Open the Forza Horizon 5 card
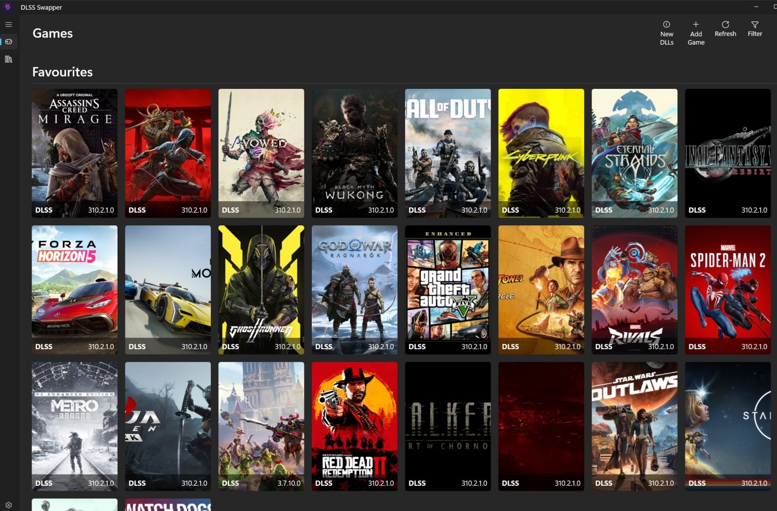 [x=75, y=290]
